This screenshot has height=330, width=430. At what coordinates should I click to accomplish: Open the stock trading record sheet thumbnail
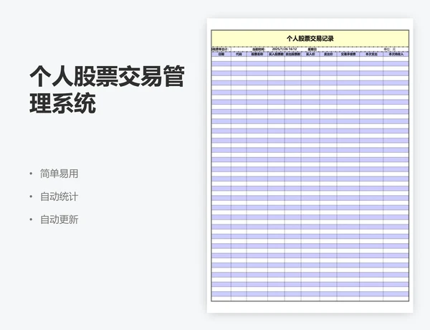coord(310,166)
